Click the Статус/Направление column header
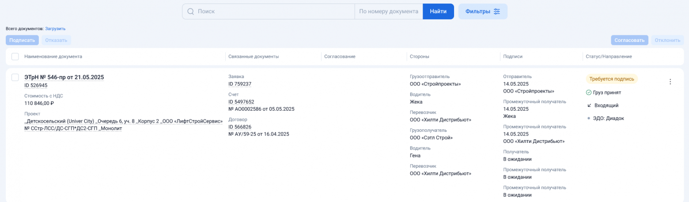 (609, 56)
